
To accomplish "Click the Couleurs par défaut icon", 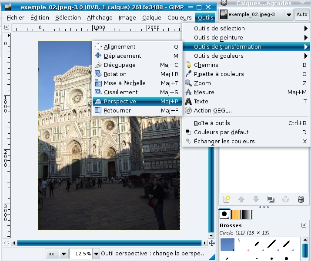I will point(188,132).
